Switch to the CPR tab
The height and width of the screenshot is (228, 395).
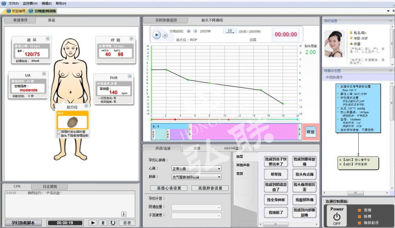17,187
